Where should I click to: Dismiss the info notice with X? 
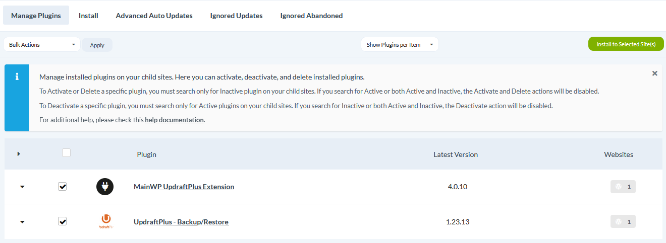[654, 73]
